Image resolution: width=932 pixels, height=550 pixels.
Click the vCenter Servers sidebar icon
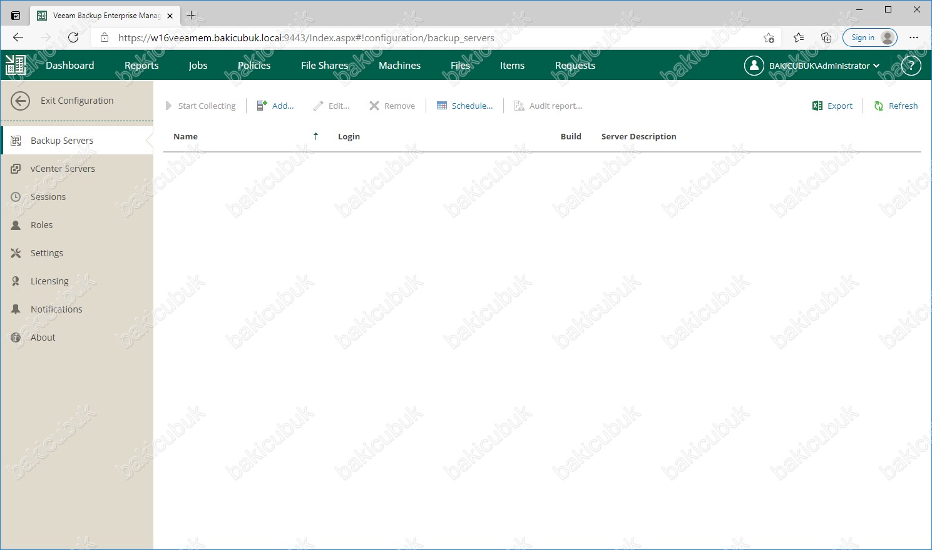[x=16, y=169]
